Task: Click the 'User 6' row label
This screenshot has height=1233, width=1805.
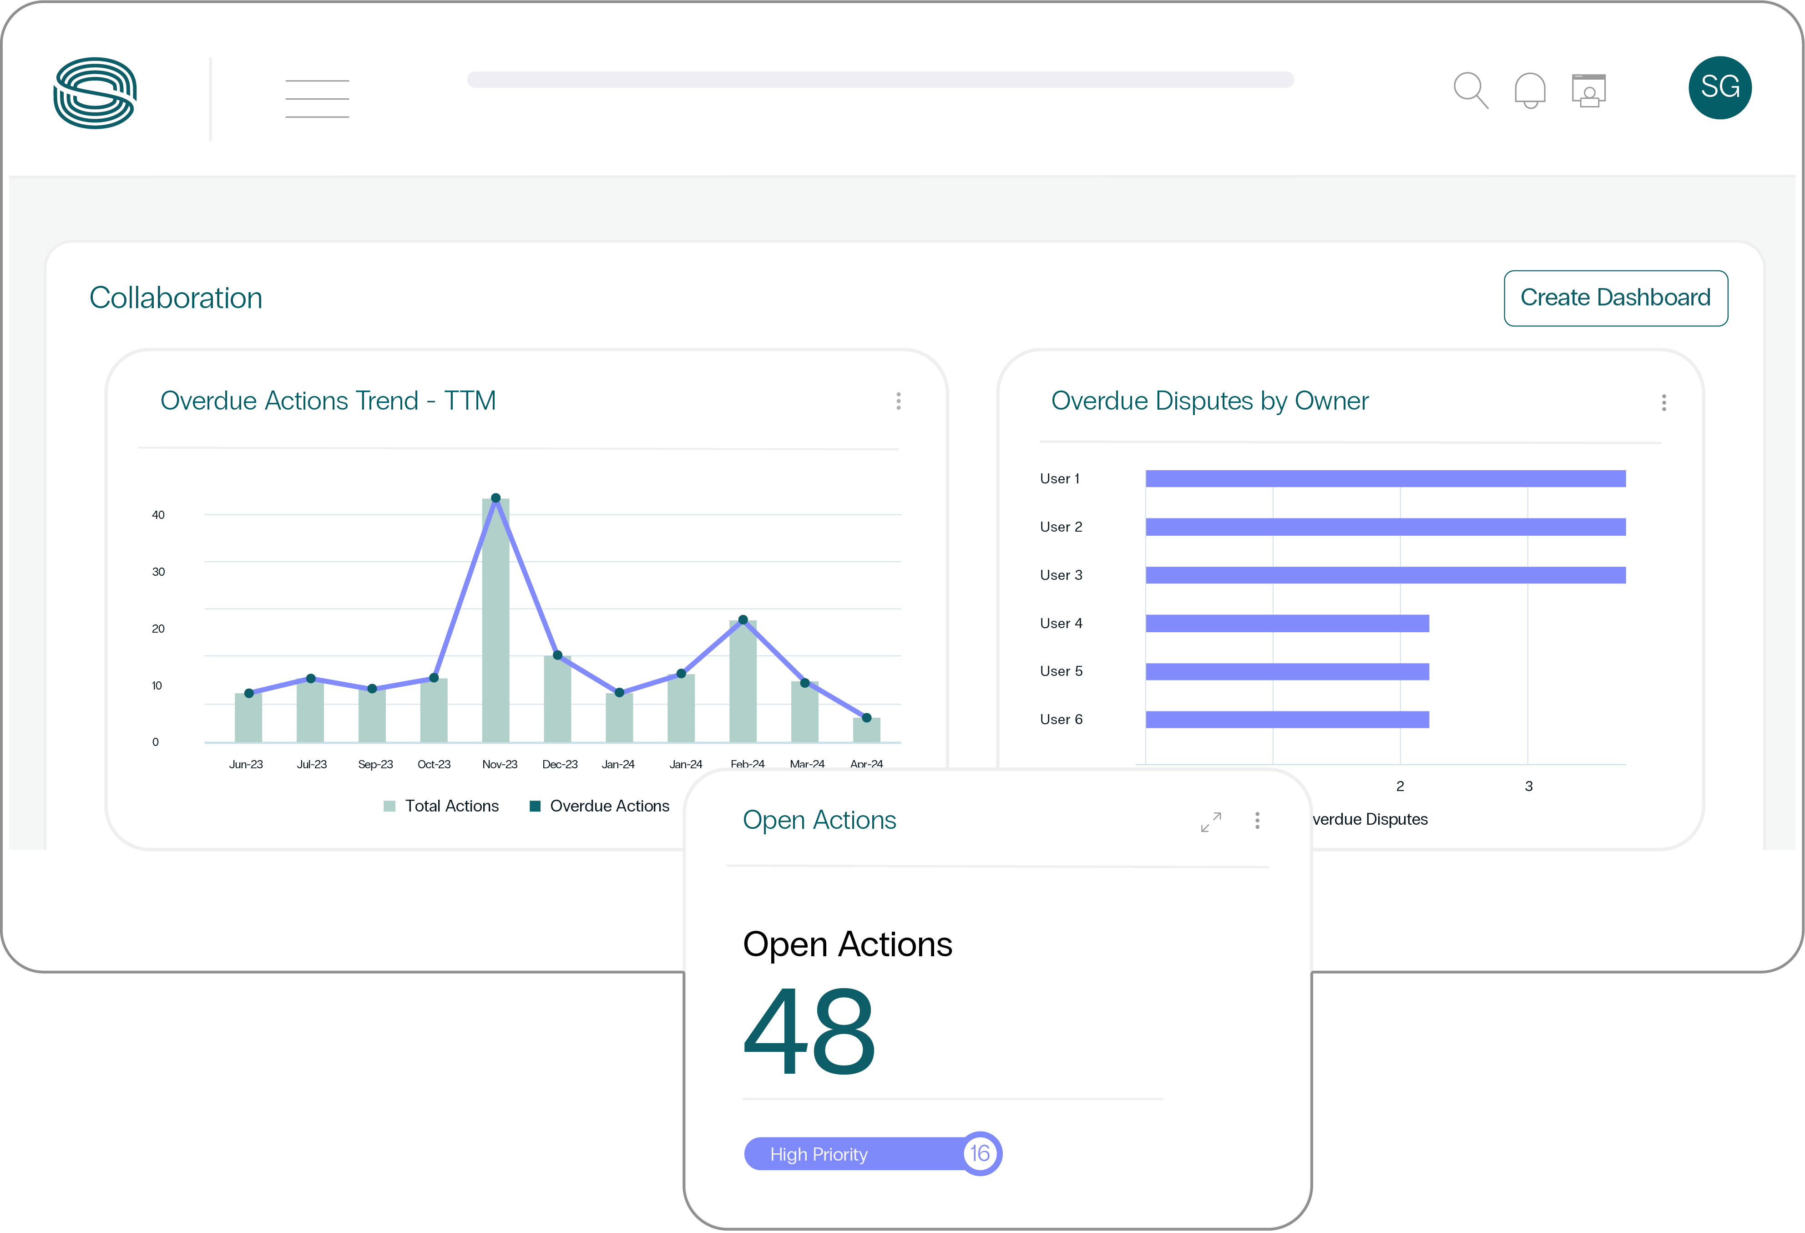Action: pos(1061,720)
